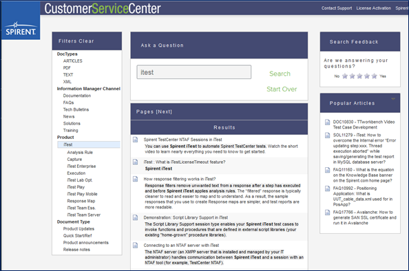The width and height of the screenshot is (409, 271).
Task: Select Documentation channel filter
Action: click(x=77, y=96)
